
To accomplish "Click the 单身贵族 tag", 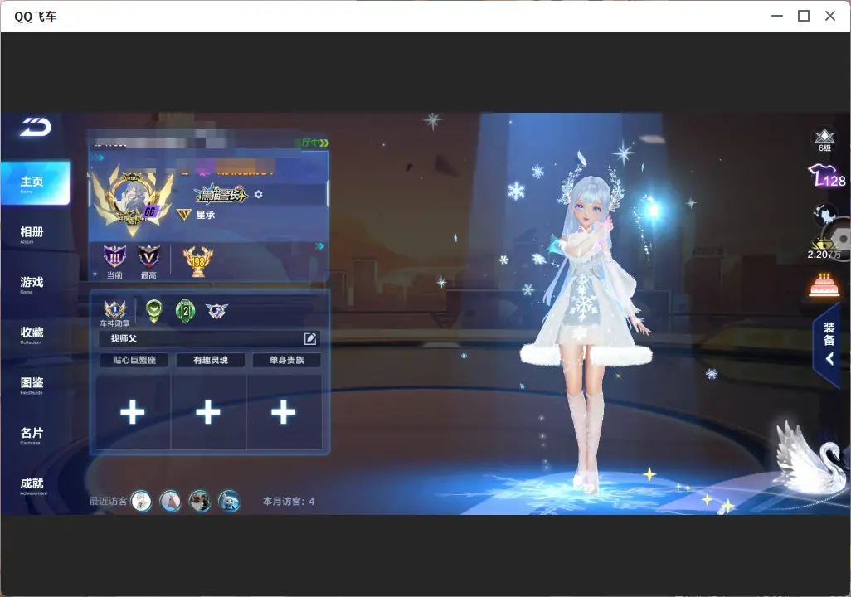I will pyautogui.click(x=286, y=361).
